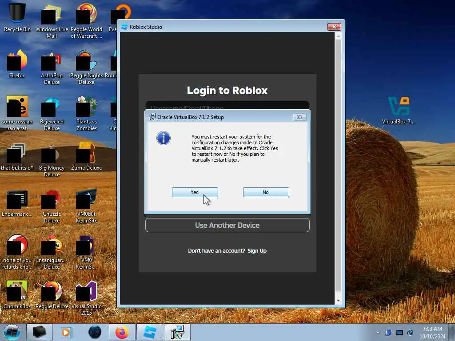The image size is (455, 341).
Task: Select the Peggle World of Warcraft icon
Action: [87, 20]
